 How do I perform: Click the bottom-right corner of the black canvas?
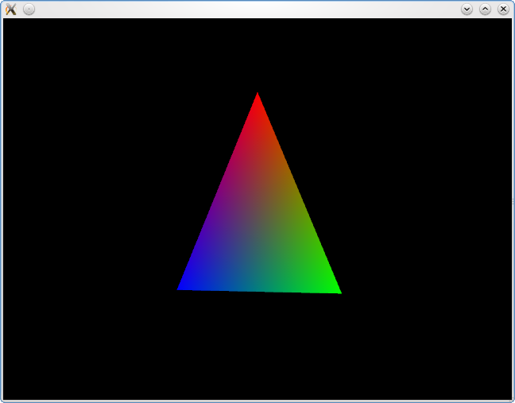[509, 397]
